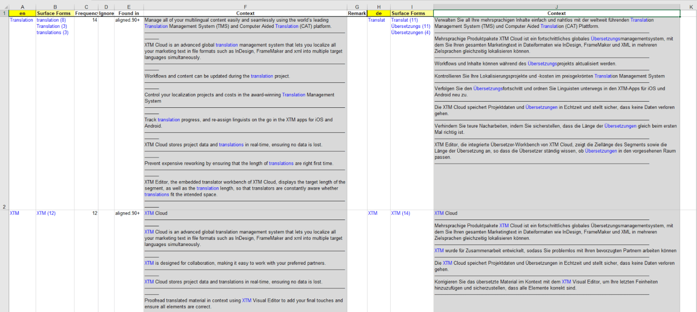
Task: Click the 'Frequency' header cell
Action: pyautogui.click(x=86, y=13)
